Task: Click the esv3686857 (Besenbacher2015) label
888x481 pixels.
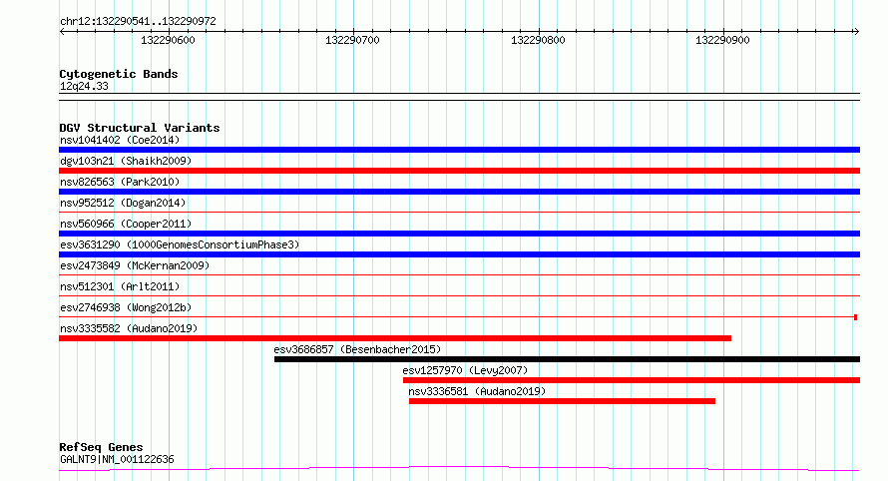Action: (357, 349)
